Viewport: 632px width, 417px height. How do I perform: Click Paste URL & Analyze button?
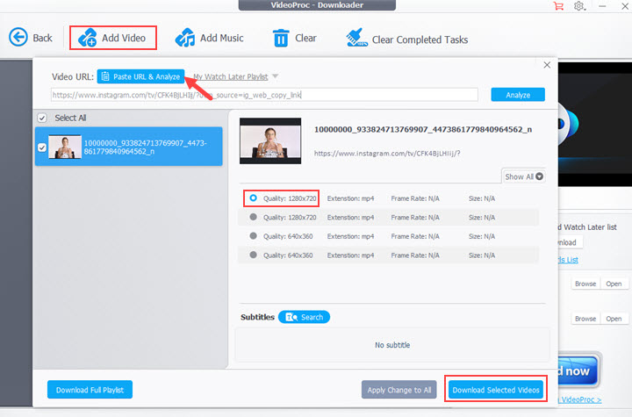140,76
